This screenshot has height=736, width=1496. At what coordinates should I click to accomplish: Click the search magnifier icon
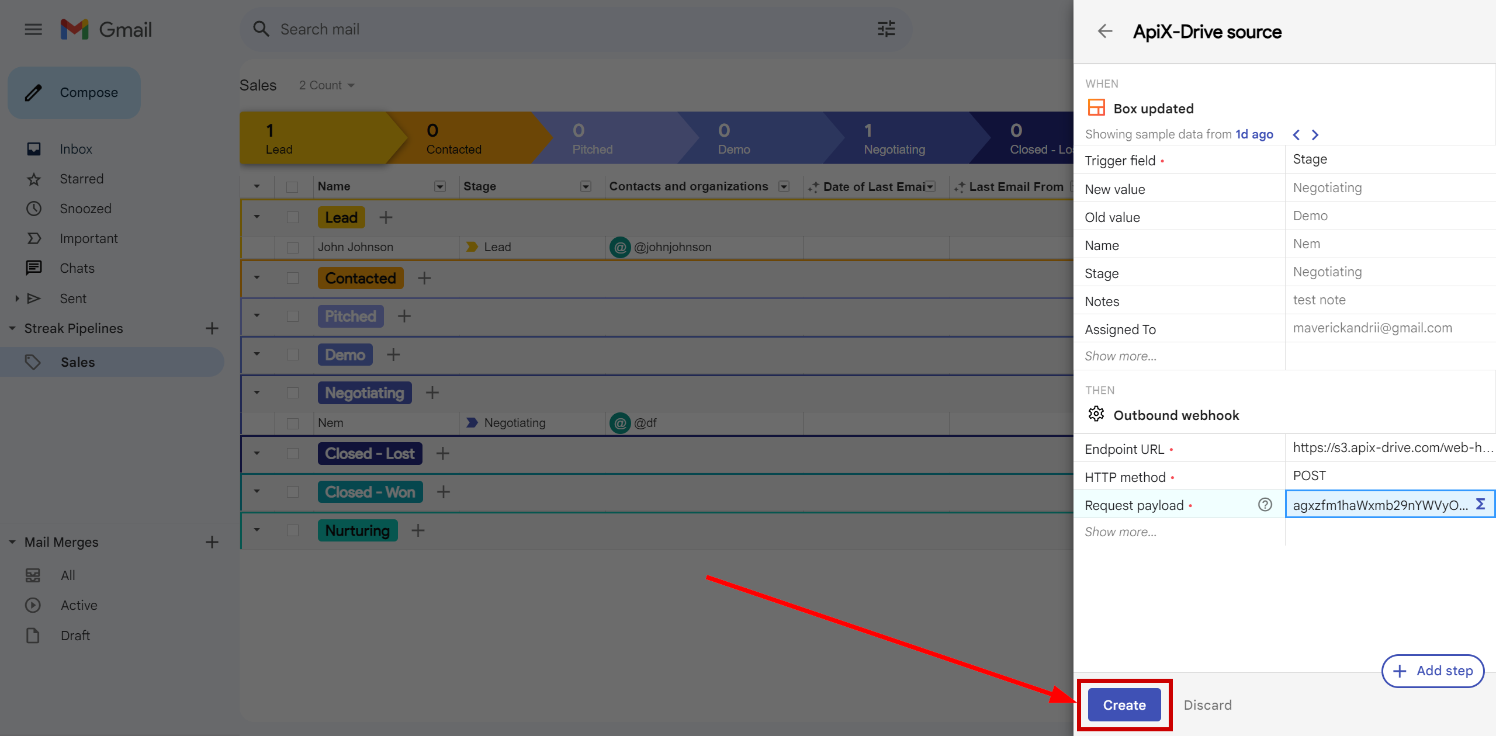(x=261, y=29)
